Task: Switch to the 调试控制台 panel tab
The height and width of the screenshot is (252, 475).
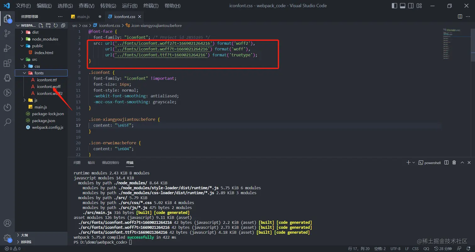Action: [x=111, y=163]
